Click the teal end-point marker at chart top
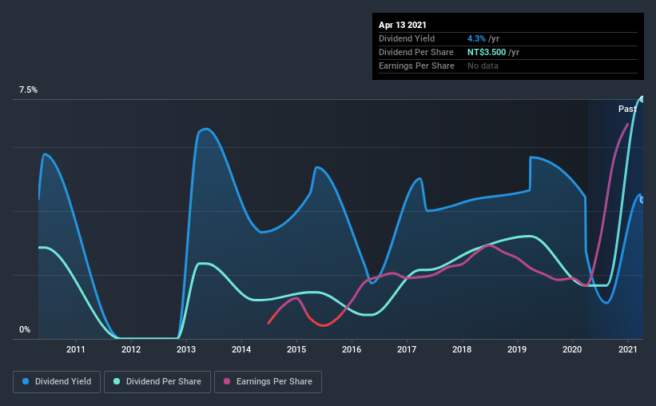 [642, 99]
